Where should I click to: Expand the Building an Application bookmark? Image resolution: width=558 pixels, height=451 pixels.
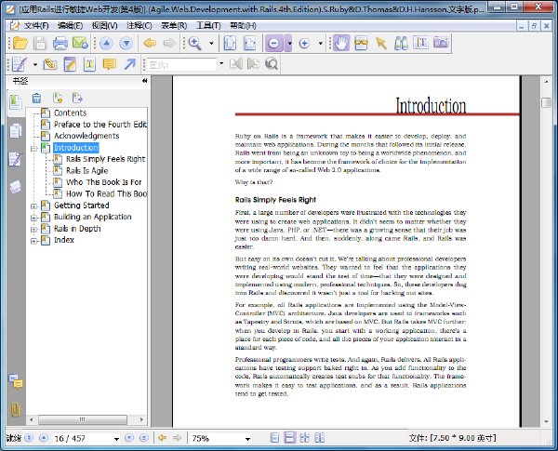click(x=34, y=218)
